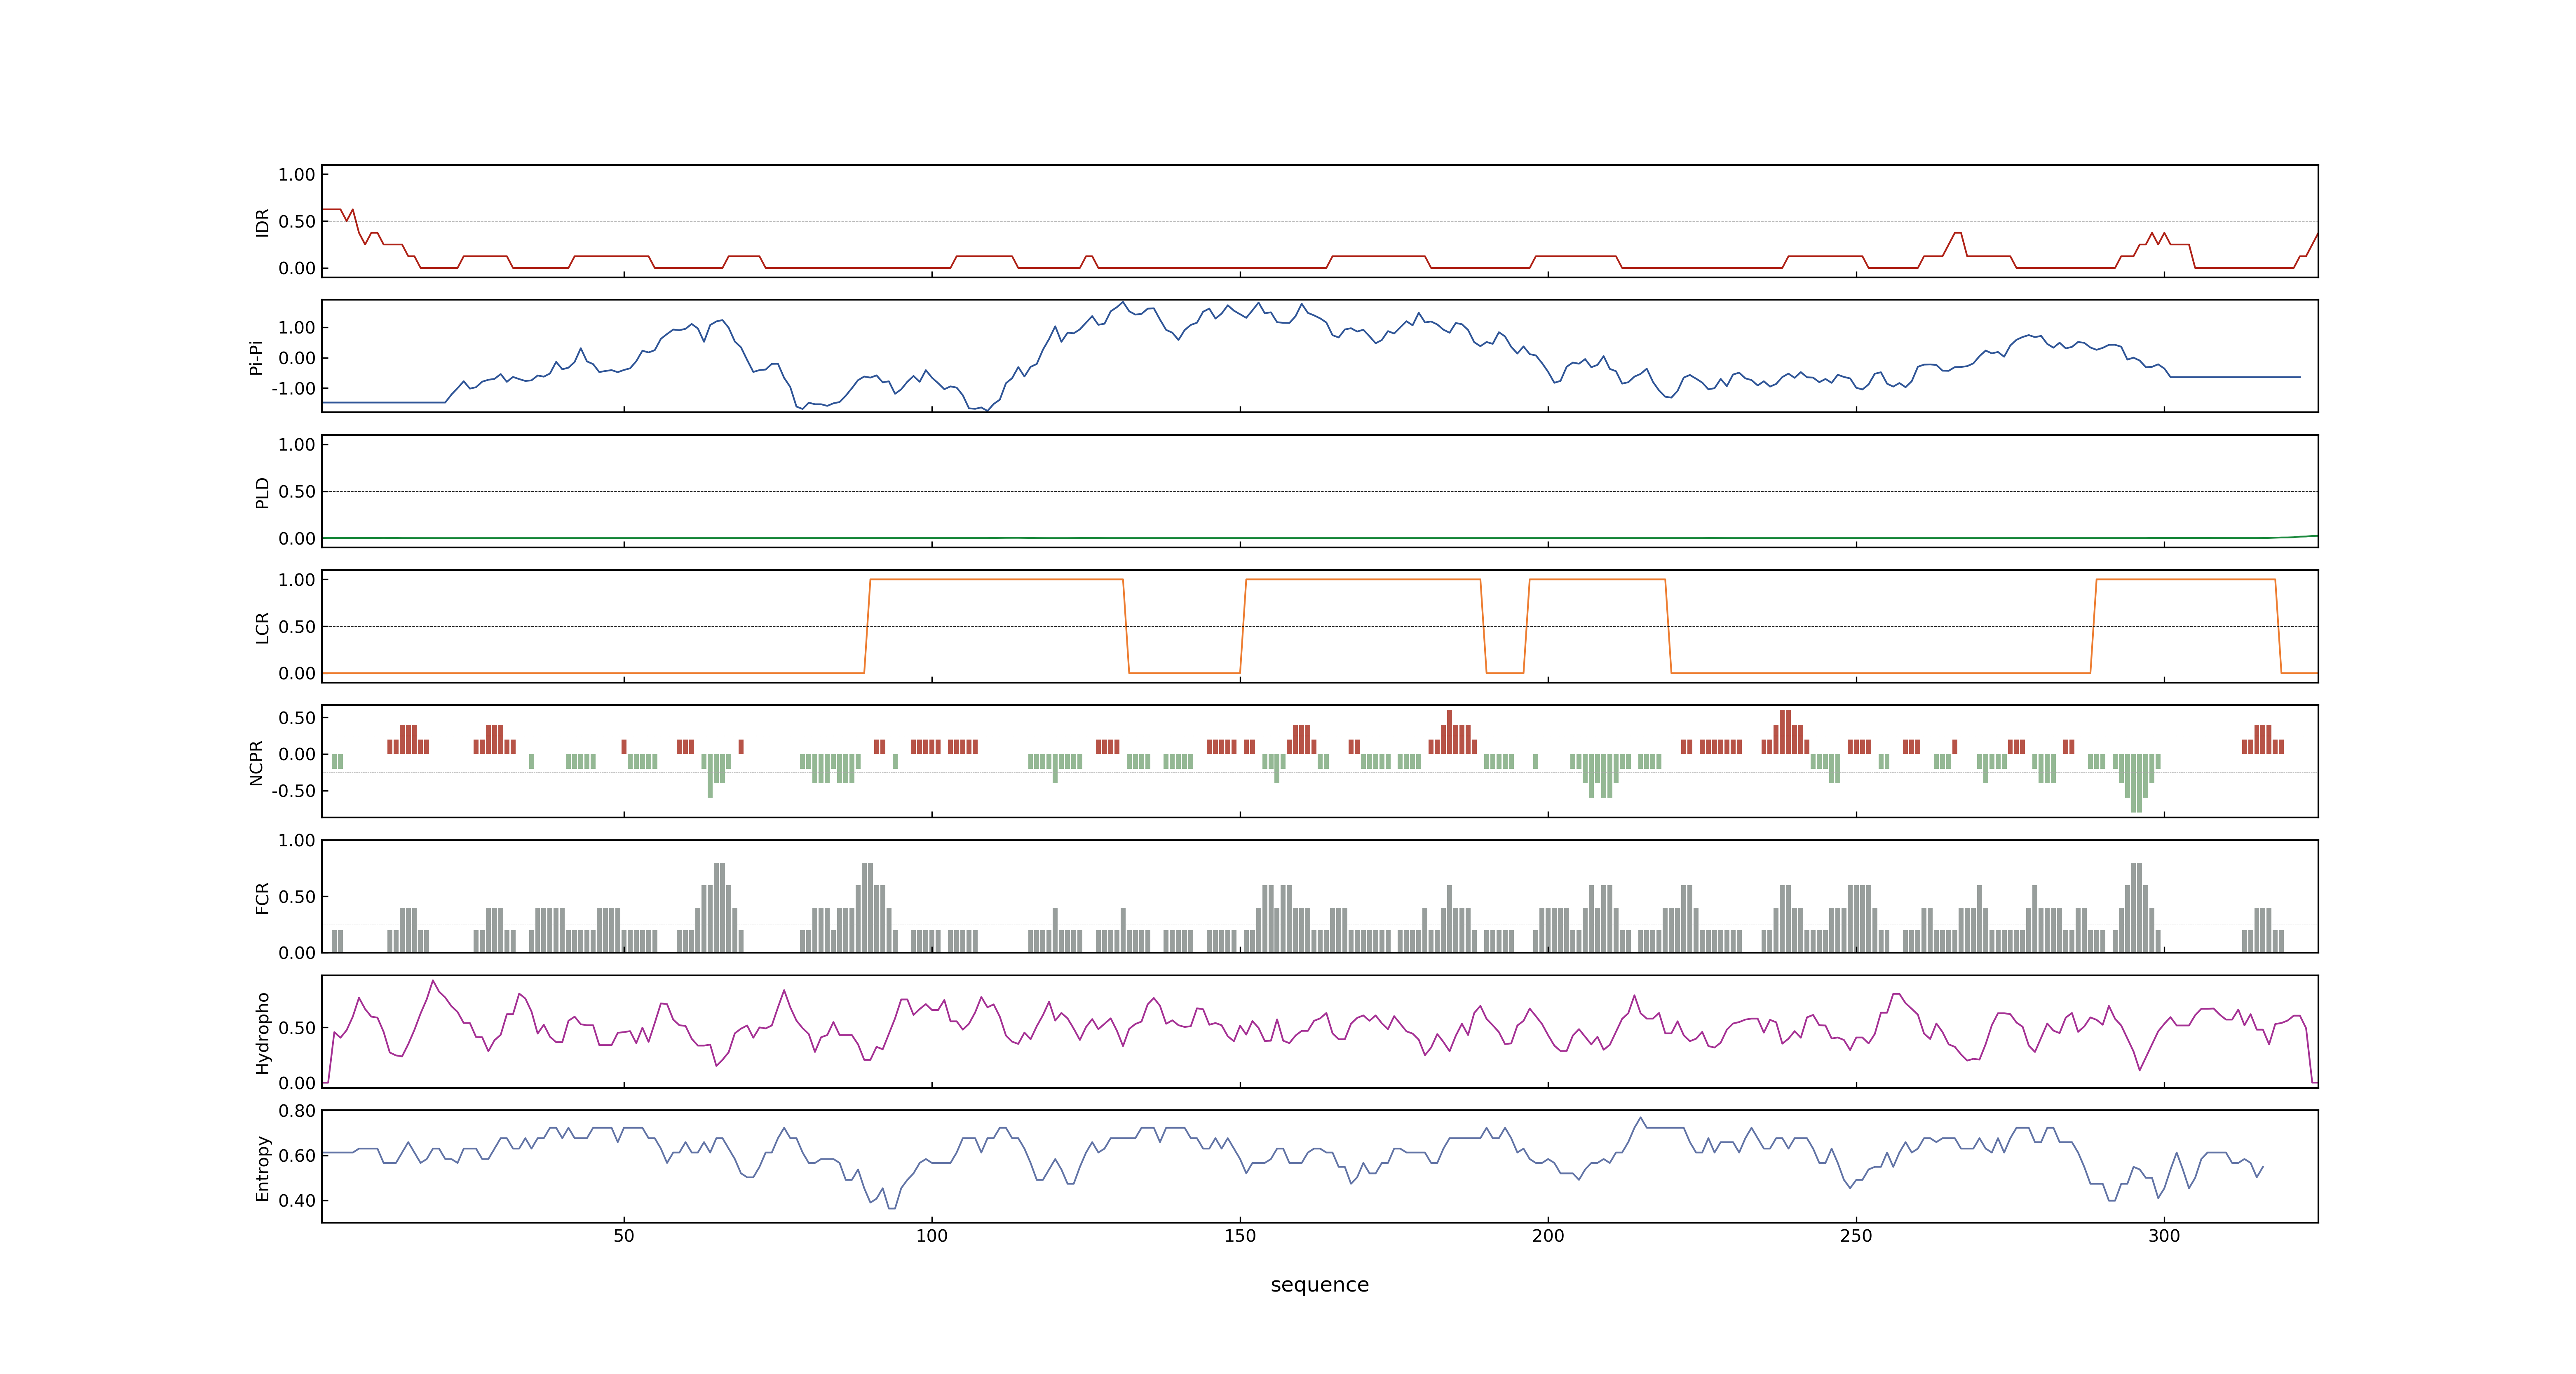2576x1374 pixels.
Task: Click the 1.00 tick of the PLD panel
Action: [297, 445]
